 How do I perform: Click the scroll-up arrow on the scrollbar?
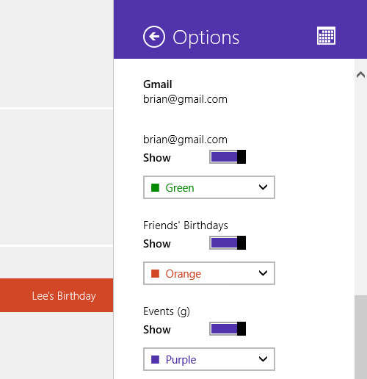pos(360,74)
